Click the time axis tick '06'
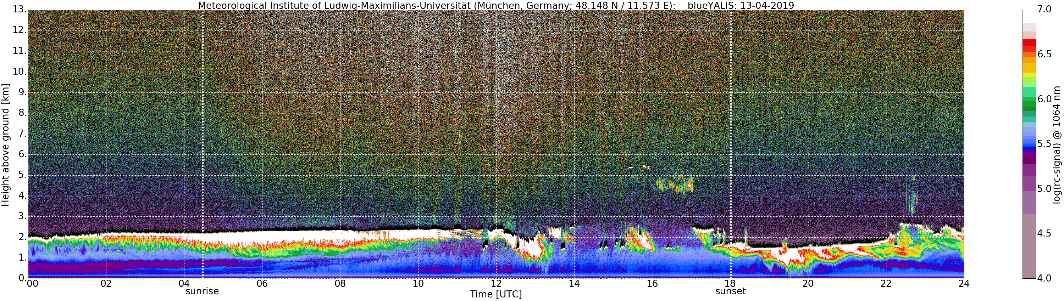Screen dimensions: 1064x301 pos(262,284)
